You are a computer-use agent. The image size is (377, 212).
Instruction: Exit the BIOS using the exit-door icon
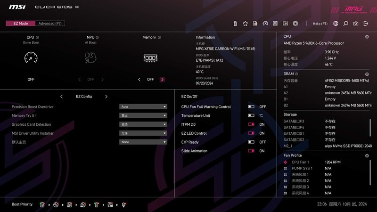pyautogui.click(x=366, y=23)
